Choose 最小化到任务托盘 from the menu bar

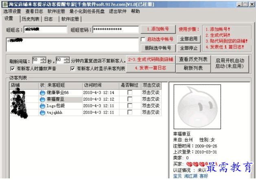(x=87, y=11)
